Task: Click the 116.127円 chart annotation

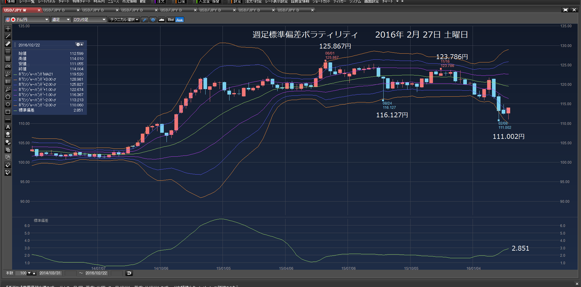Action: click(x=392, y=115)
